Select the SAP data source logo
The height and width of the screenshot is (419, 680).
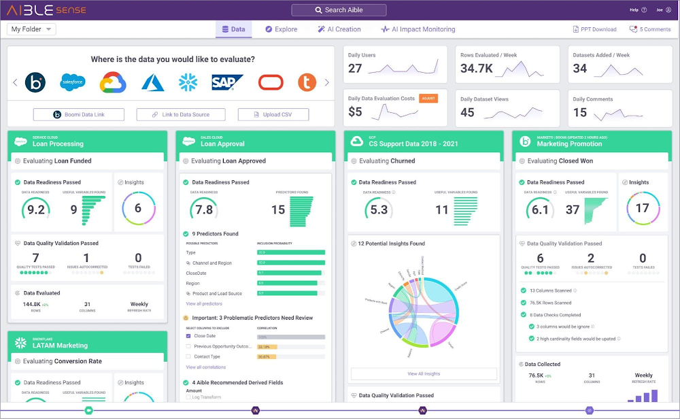tap(227, 82)
